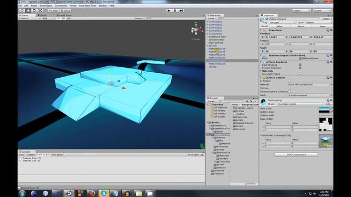Image resolution: width=351 pixels, height=197 pixels.
Task: Click the Hierarchy Create button
Action: click(212, 18)
